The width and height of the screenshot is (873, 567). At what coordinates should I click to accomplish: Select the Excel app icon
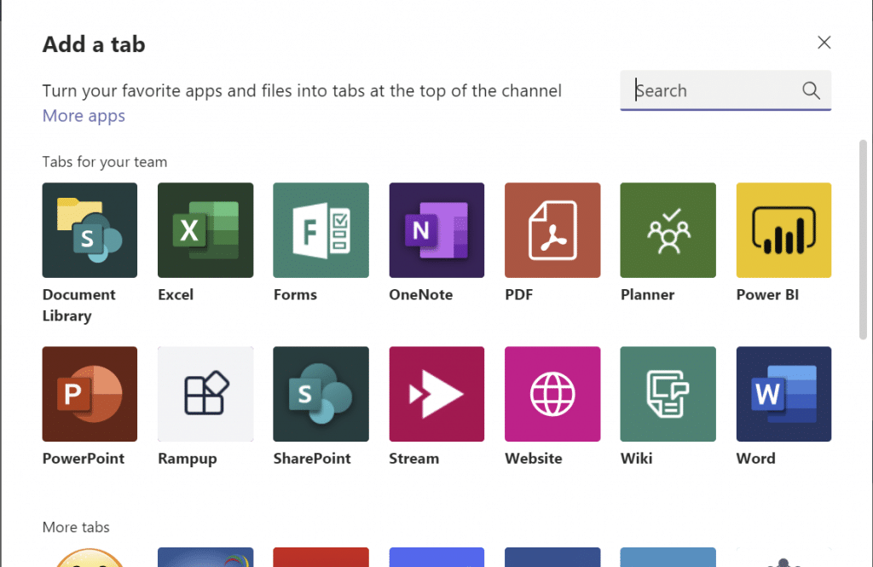(x=205, y=230)
